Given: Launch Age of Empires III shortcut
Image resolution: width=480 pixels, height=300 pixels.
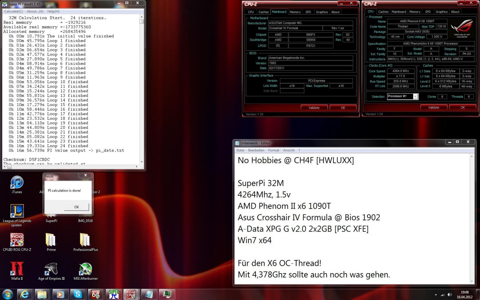Looking at the screenshot, I should click(51, 271).
